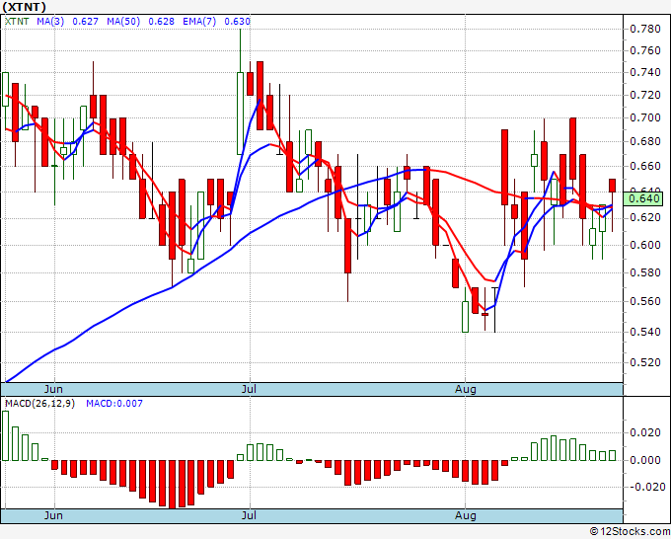Click the green 0.640 current price tag
The image size is (671, 539).
[644, 198]
